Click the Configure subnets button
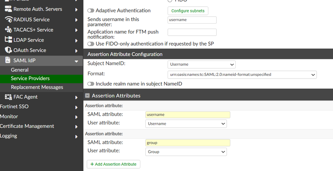The width and height of the screenshot is (333, 171). (x=188, y=11)
